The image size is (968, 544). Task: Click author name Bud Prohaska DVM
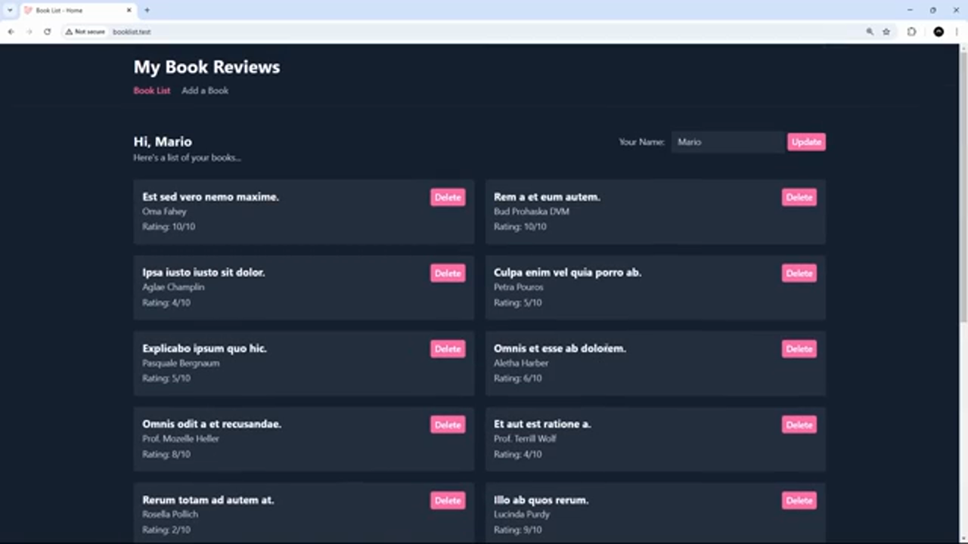532,212
